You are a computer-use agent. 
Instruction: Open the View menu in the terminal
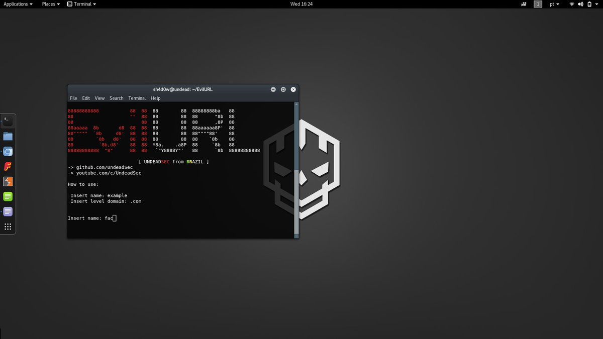click(x=100, y=98)
